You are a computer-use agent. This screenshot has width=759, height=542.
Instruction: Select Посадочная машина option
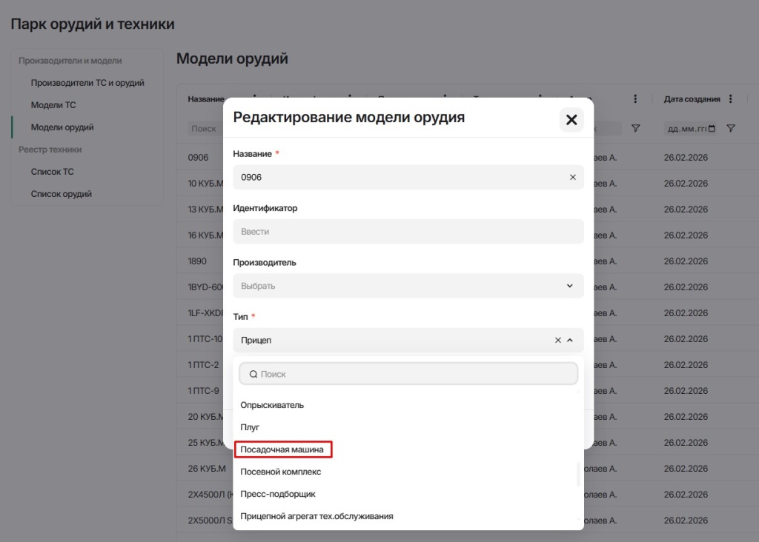[x=282, y=449]
